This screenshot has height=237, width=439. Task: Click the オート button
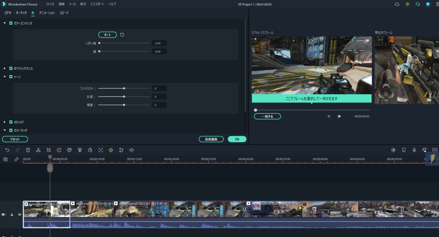click(x=107, y=35)
